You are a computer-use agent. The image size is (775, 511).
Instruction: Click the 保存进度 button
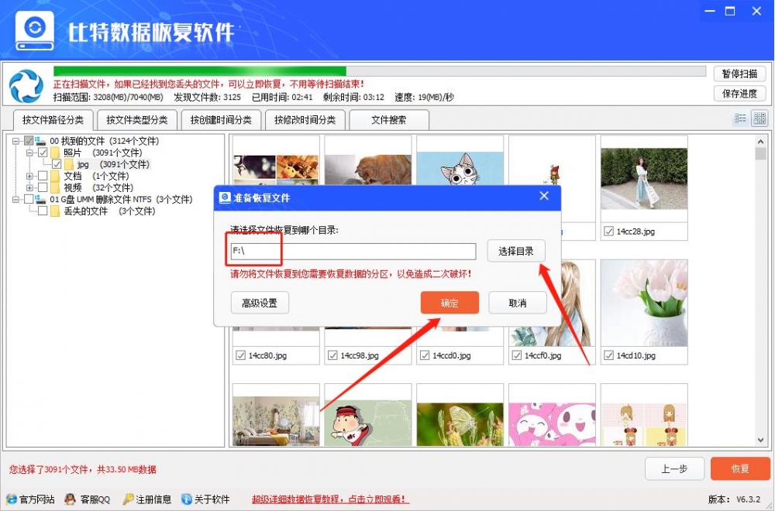[739, 94]
